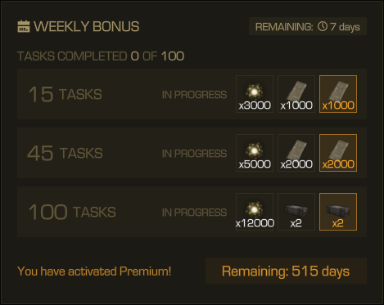Select the orange premium x1000 banknote reward
The height and width of the screenshot is (305, 384).
338,94
